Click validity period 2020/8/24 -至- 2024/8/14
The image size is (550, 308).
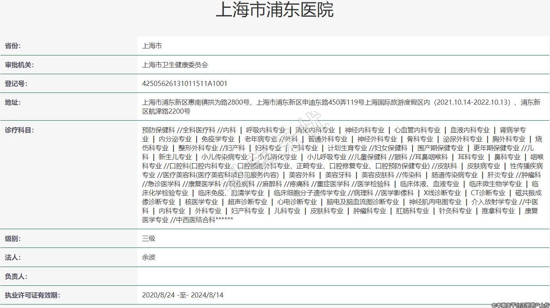[183, 295]
